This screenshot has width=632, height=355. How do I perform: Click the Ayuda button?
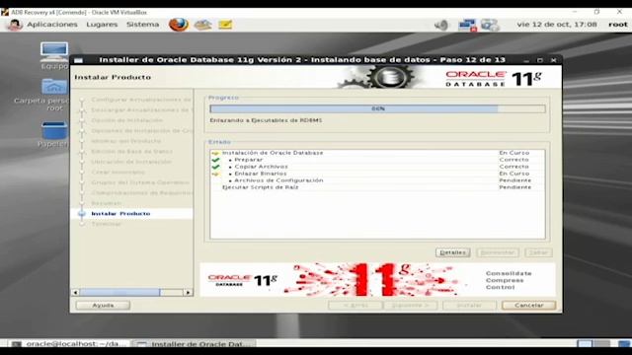point(103,306)
